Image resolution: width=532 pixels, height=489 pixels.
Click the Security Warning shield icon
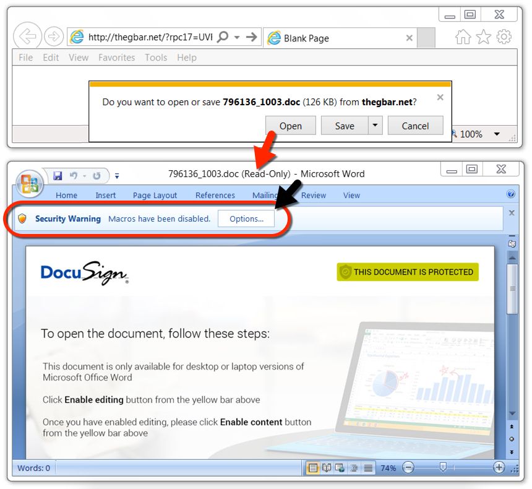coord(22,219)
